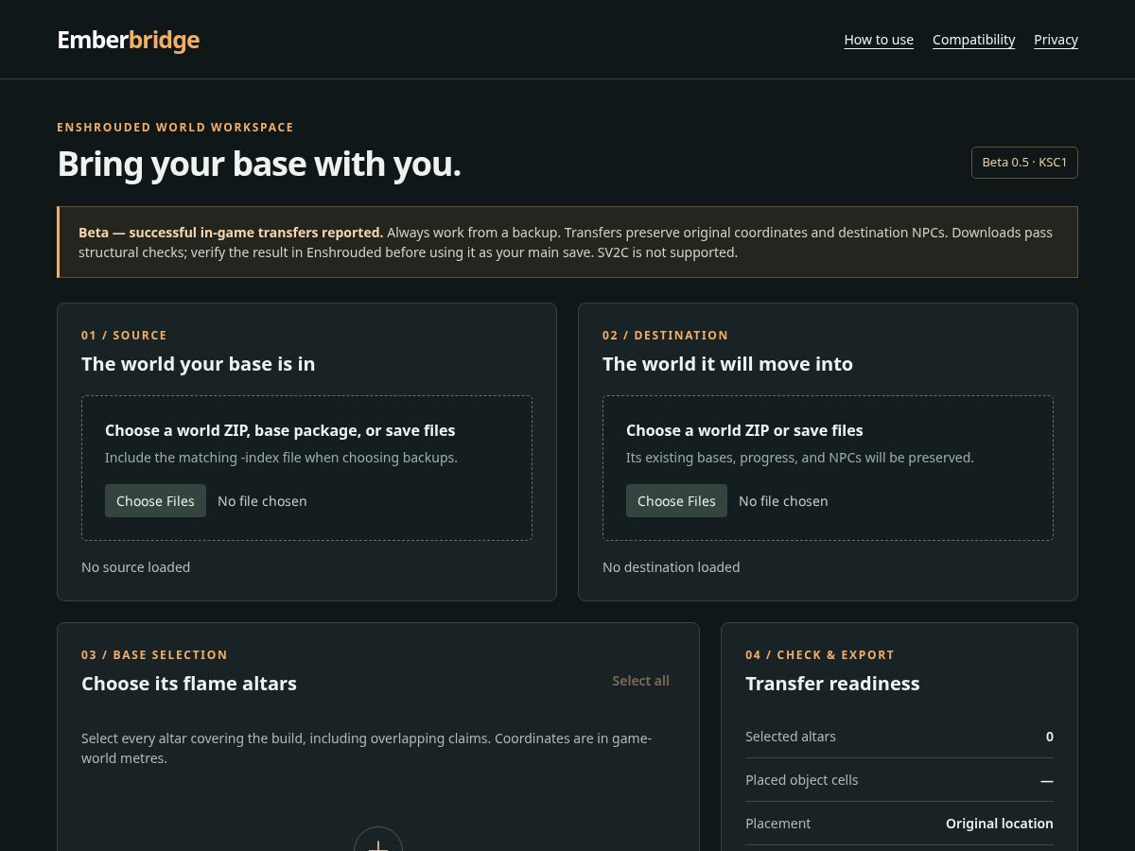Image resolution: width=1135 pixels, height=851 pixels.
Task: Click the '04 / CHECK & EXPORT' label
Action: click(820, 655)
